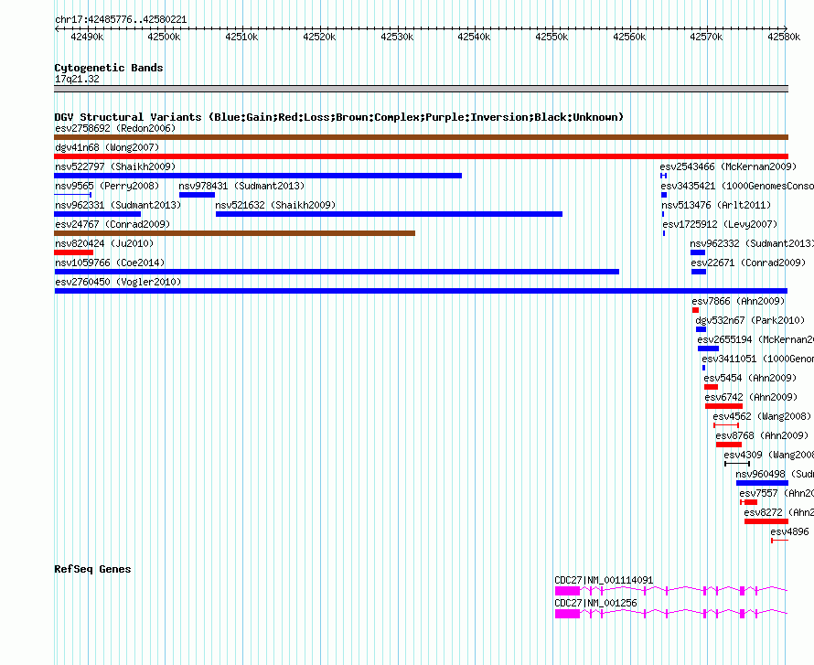Click the esv6742 (Ahn2009) red loss bar
The width and height of the screenshot is (814, 665).
click(723, 406)
